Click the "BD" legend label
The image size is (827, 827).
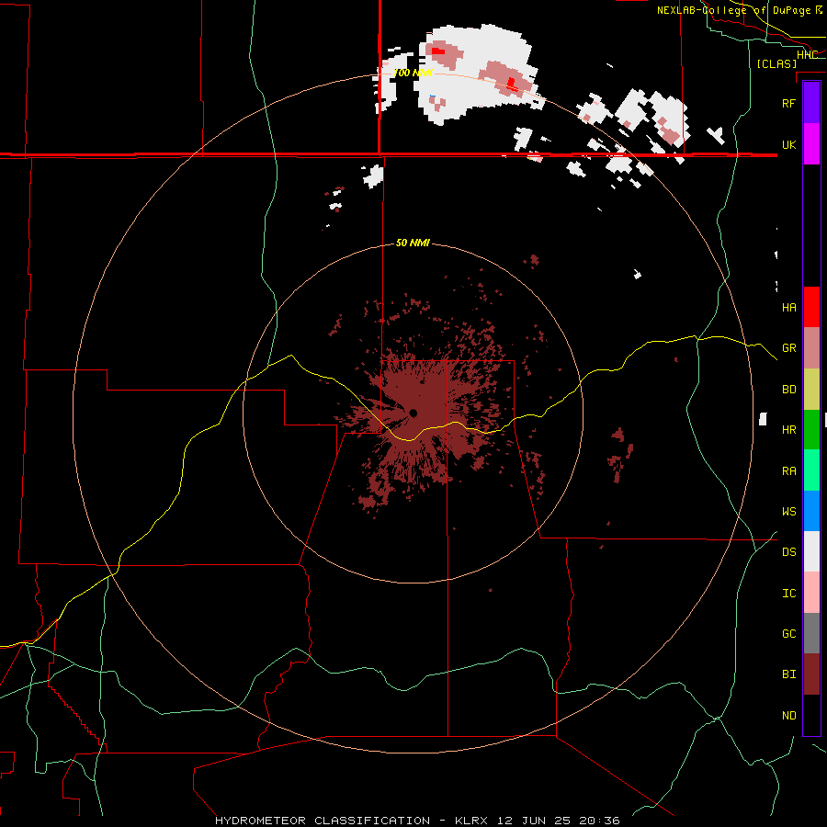pos(788,390)
